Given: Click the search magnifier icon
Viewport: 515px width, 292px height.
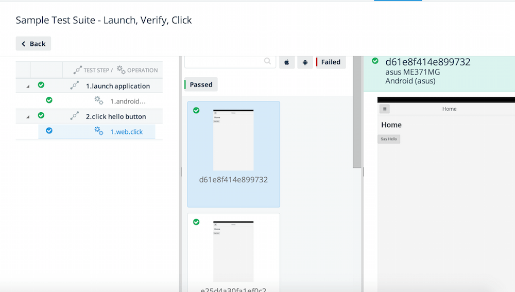Looking at the screenshot, I should 267,61.
